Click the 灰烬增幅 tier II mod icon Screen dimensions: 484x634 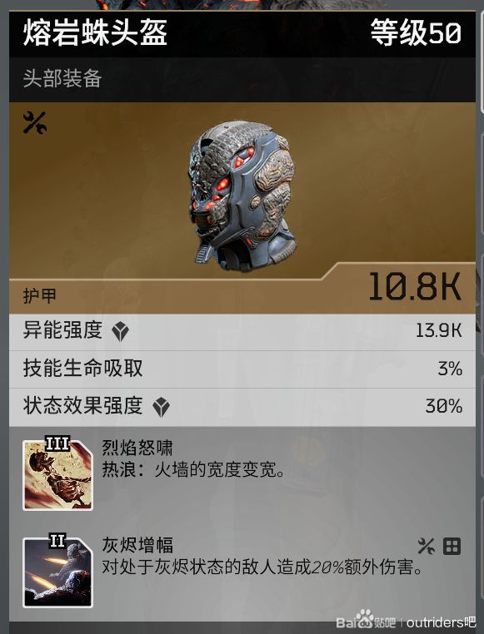(x=57, y=572)
